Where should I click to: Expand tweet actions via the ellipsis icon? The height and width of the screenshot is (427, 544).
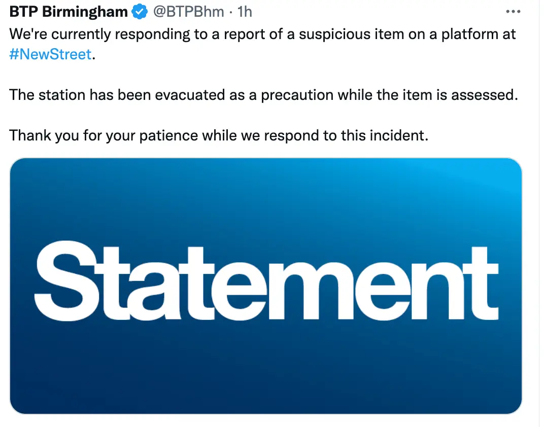coord(514,11)
